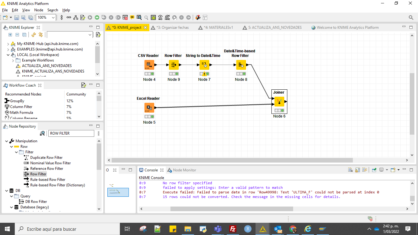Image resolution: width=418 pixels, height=235 pixels.
Task: Click the Synchronize with editor icon in Explorer
Action: point(40,35)
